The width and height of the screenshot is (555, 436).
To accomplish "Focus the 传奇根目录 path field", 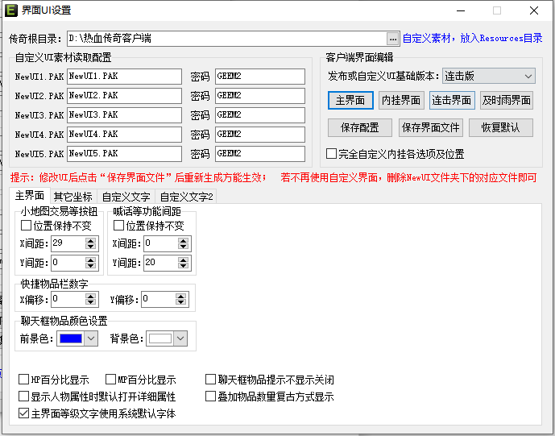I will (227, 39).
